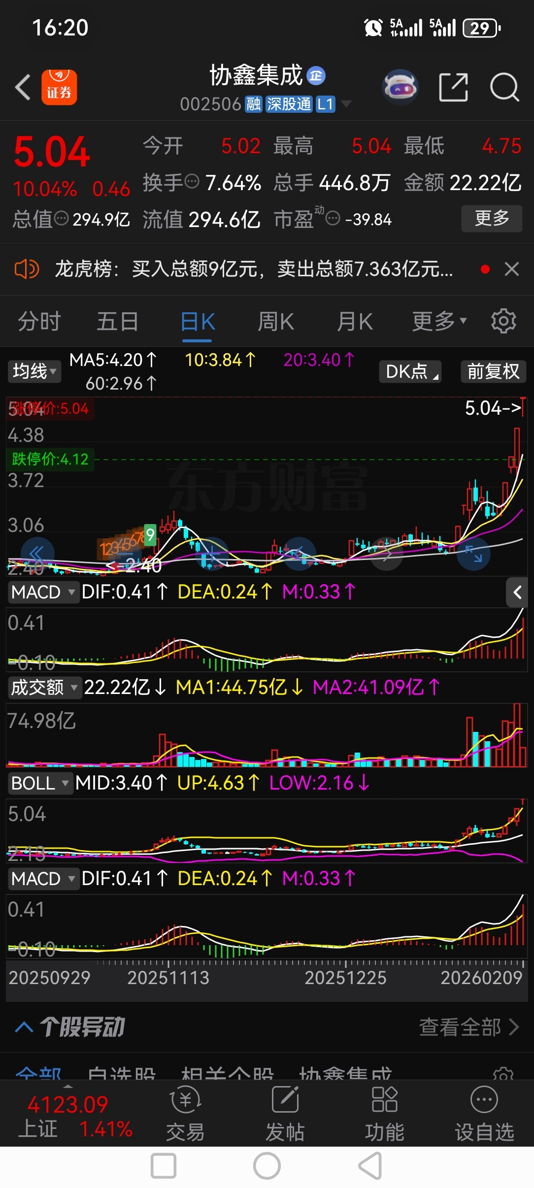Select the 日K tab
This screenshot has width=534, height=1188.
click(x=198, y=322)
